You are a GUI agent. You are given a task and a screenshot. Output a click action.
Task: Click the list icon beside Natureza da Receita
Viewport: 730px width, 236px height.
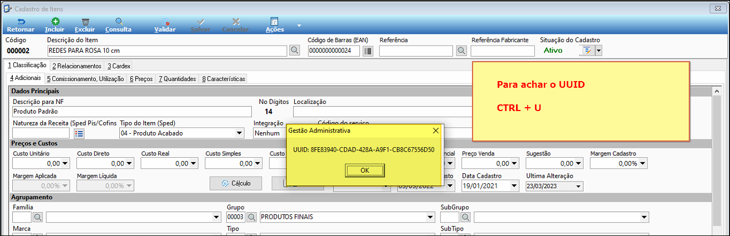[79, 133]
